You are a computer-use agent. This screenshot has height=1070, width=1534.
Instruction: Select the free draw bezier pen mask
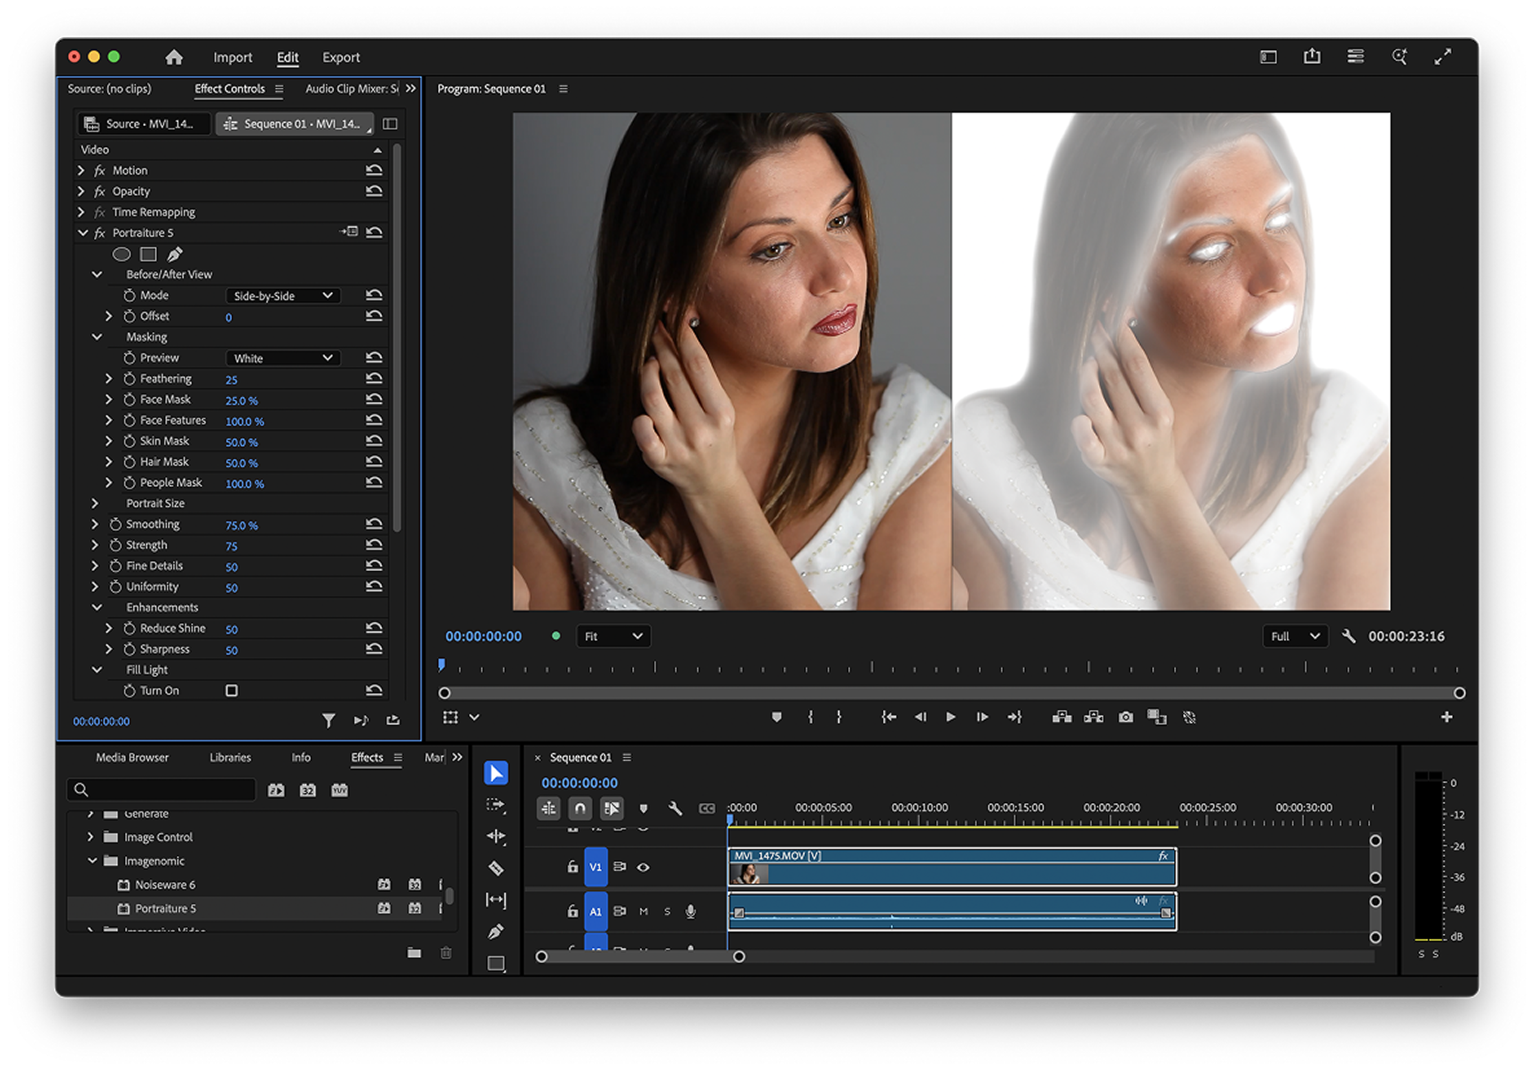click(175, 254)
